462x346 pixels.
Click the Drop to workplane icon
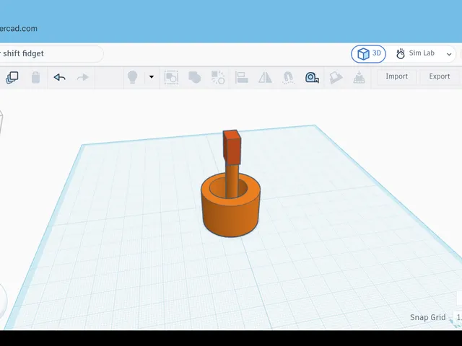(359, 77)
